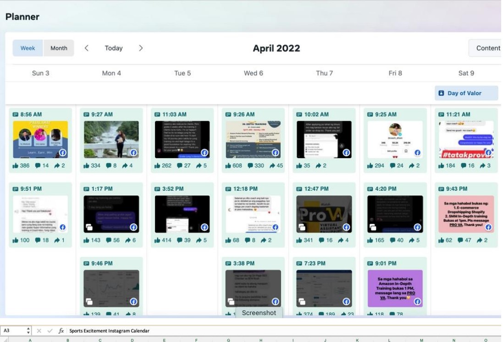Select the Mon 4 day header
This screenshot has height=342, width=503.
111,73
